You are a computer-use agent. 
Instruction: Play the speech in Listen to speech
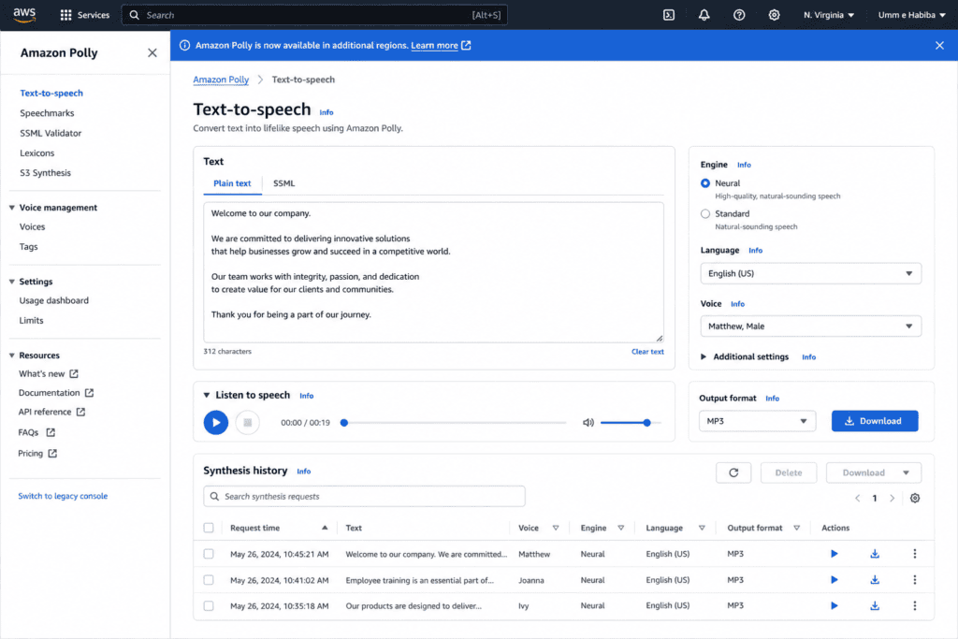[x=216, y=422]
